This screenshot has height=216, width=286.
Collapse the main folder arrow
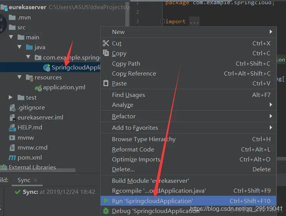click(x=11, y=37)
